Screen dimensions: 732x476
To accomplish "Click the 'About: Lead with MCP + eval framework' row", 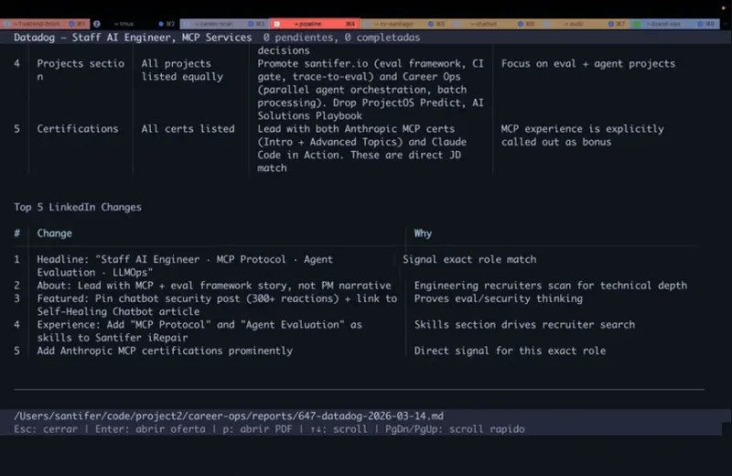I will [214, 286].
